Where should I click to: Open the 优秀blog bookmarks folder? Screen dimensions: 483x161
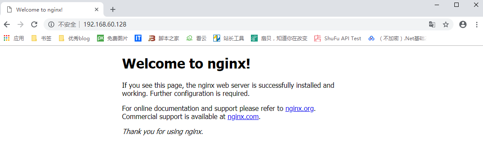(74, 38)
